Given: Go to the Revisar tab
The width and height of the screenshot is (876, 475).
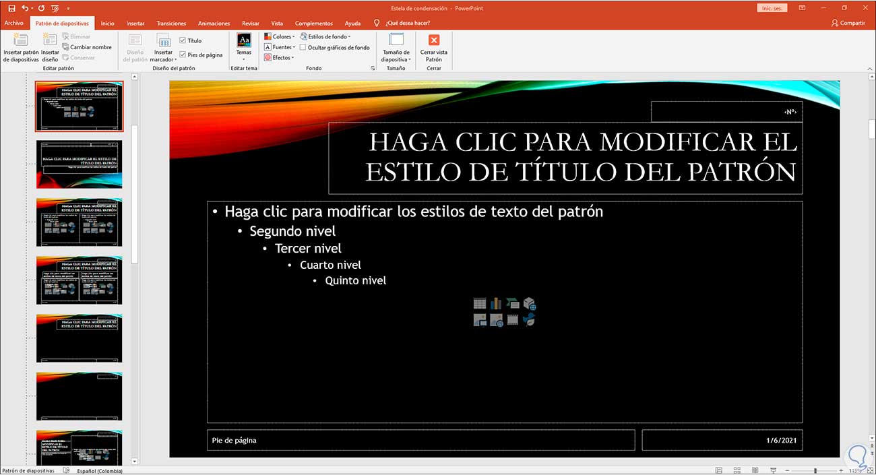Looking at the screenshot, I should (x=251, y=23).
